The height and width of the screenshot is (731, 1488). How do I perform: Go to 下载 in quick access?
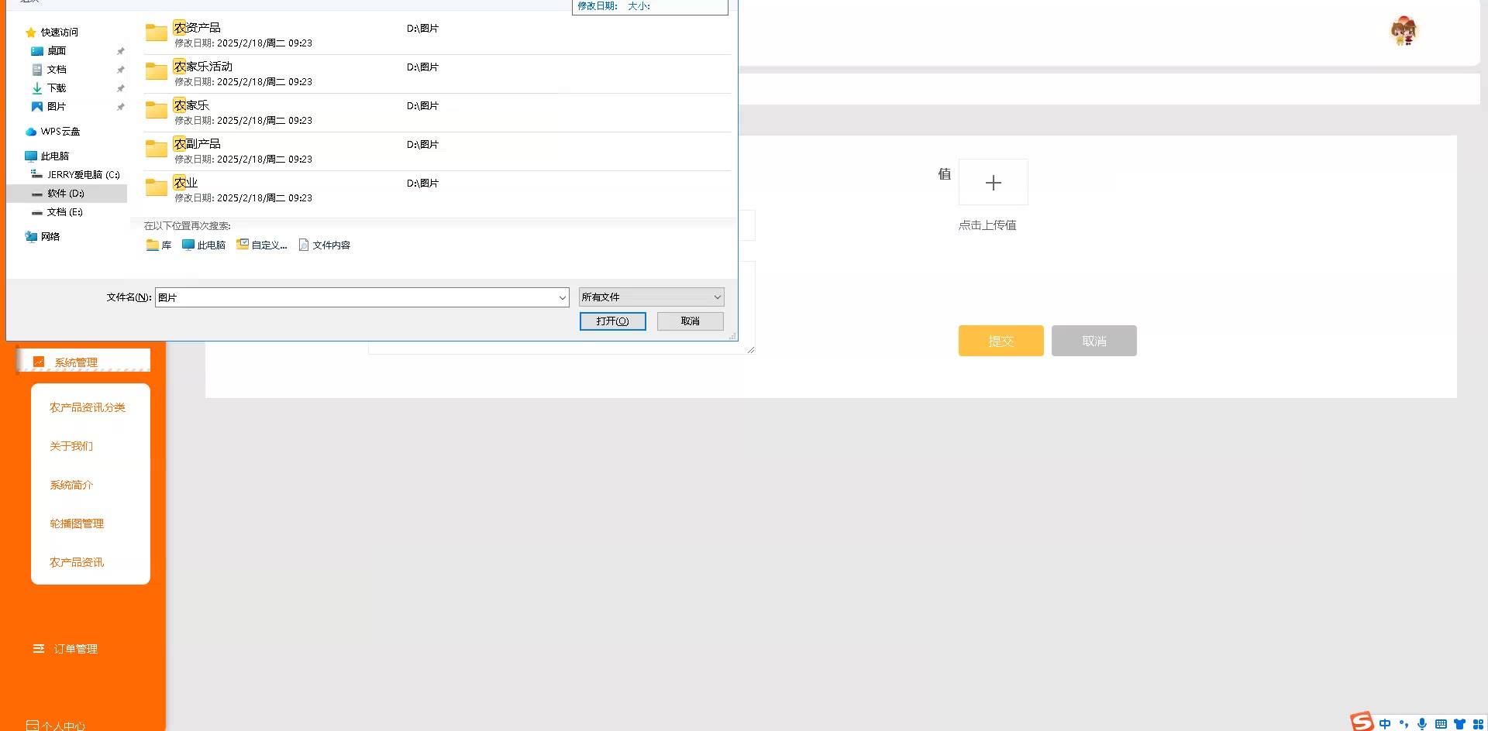pos(56,88)
